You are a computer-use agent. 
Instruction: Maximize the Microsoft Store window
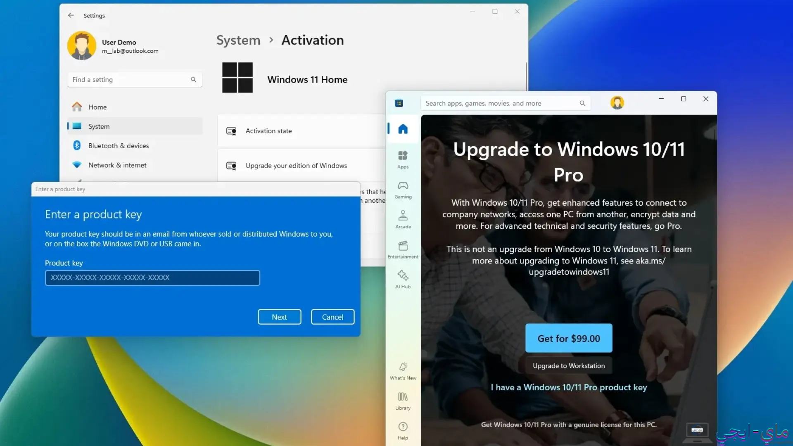click(x=684, y=99)
